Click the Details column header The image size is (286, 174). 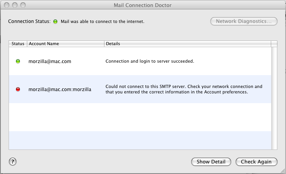coord(188,44)
